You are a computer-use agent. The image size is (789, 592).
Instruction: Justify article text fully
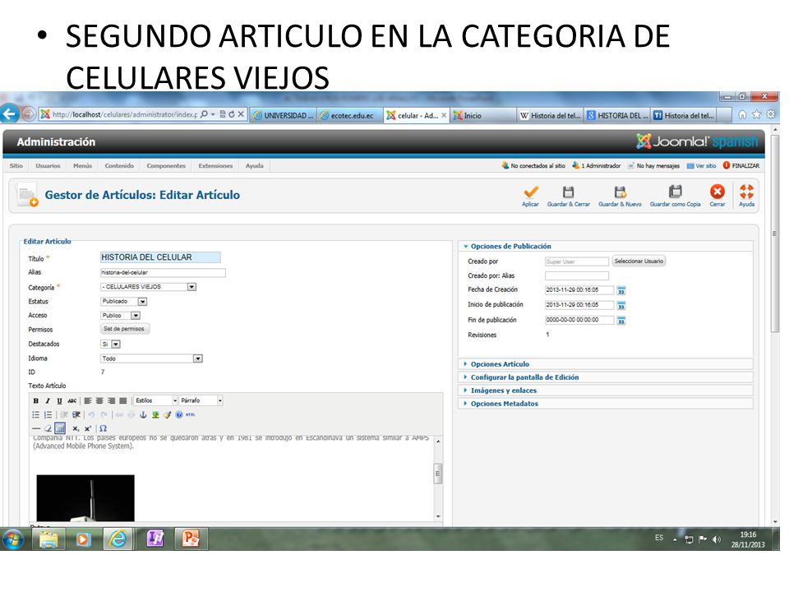coord(122,400)
